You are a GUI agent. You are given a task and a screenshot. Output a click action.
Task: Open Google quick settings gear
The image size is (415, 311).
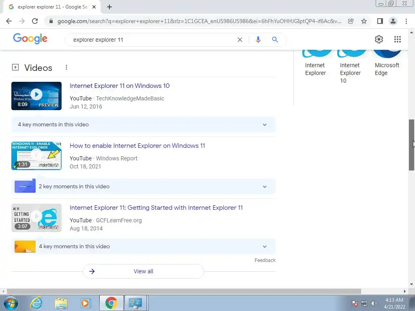click(x=379, y=39)
